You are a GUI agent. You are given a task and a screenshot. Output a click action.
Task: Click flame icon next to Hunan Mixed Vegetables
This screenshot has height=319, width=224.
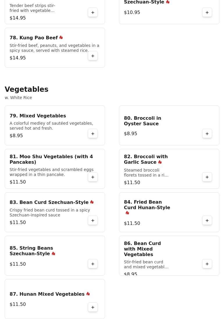[x=88, y=294]
